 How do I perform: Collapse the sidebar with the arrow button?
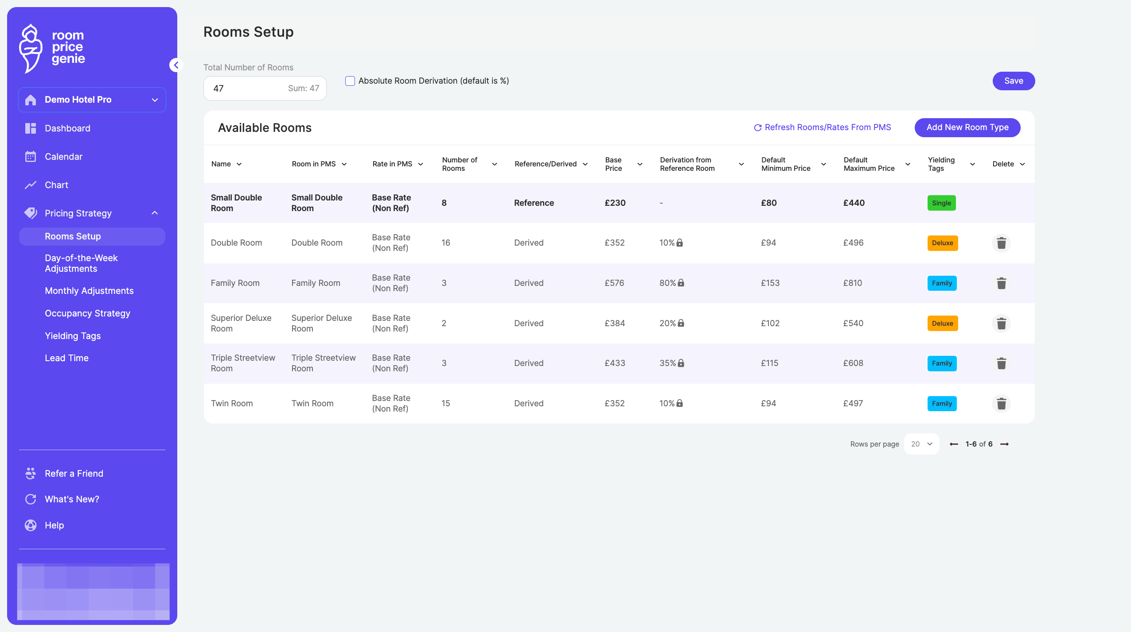(176, 65)
